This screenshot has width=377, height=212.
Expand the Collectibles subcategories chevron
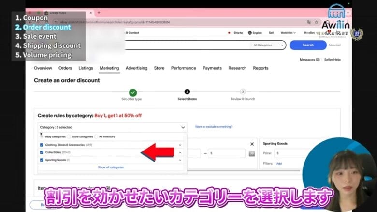pyautogui.click(x=180, y=153)
